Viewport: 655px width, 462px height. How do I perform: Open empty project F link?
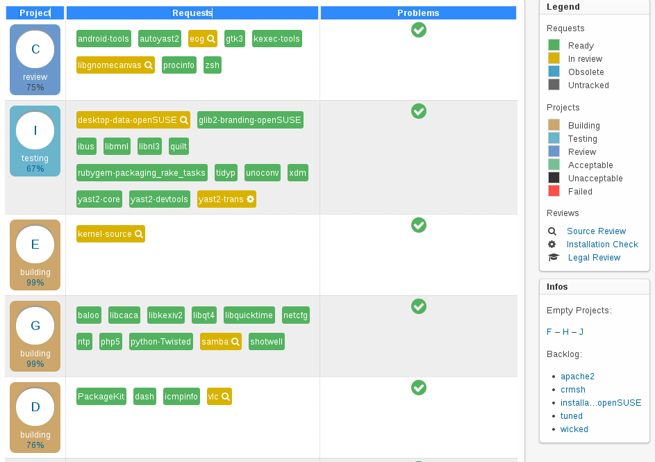(549, 331)
